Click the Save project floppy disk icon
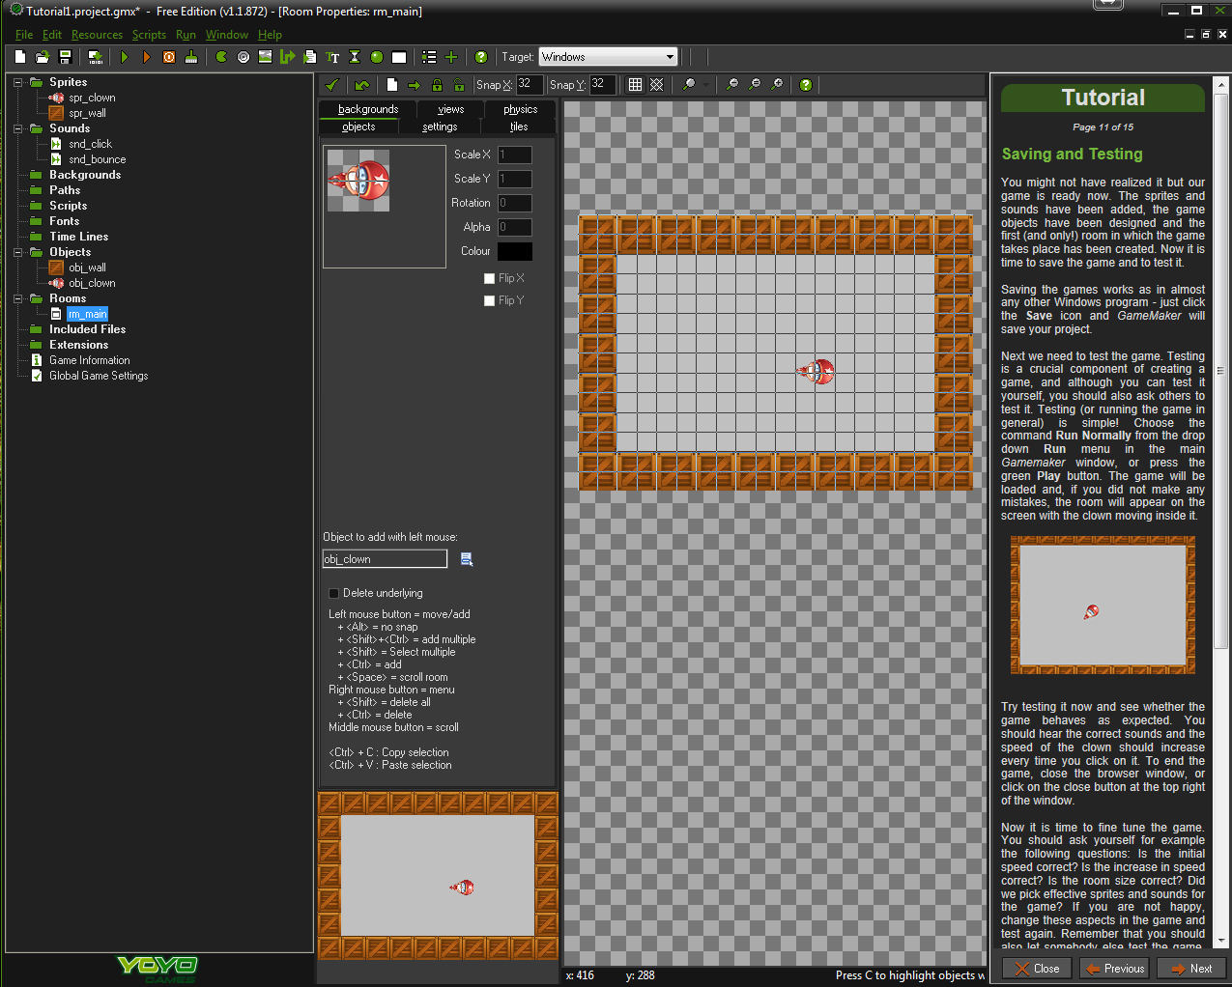The width and height of the screenshot is (1232, 987). [x=65, y=57]
